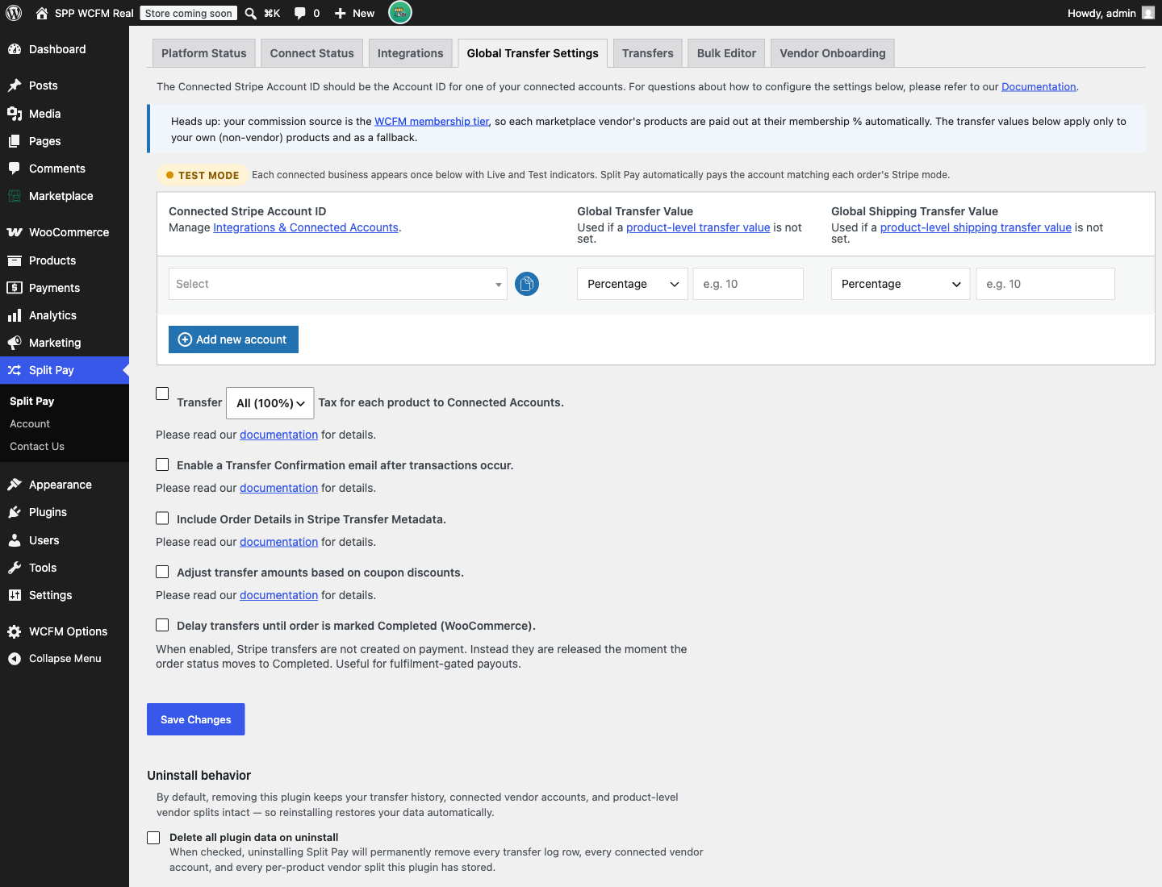Click the Posts pushpin icon
The width and height of the screenshot is (1162, 887).
(15, 85)
